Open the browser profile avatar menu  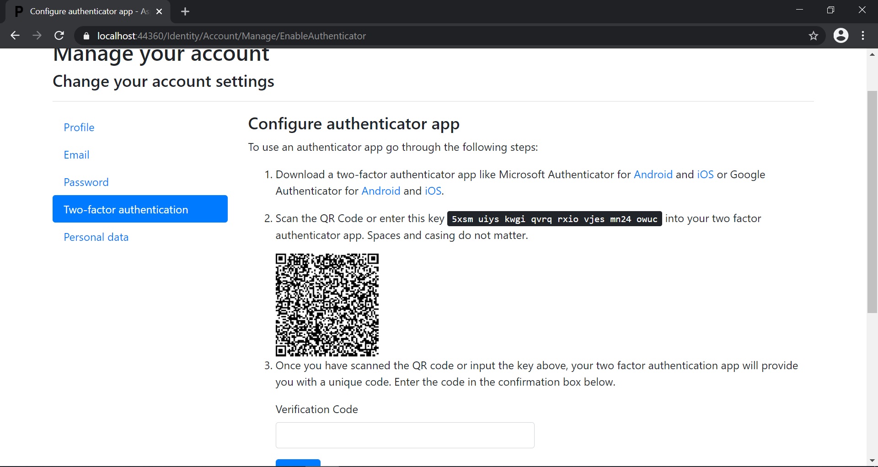pyautogui.click(x=841, y=36)
